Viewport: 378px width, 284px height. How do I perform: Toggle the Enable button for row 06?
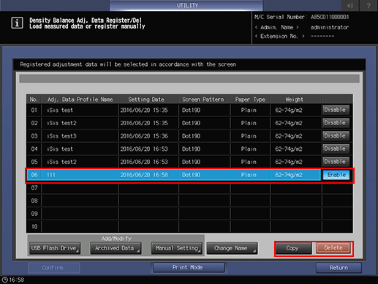(x=336, y=175)
